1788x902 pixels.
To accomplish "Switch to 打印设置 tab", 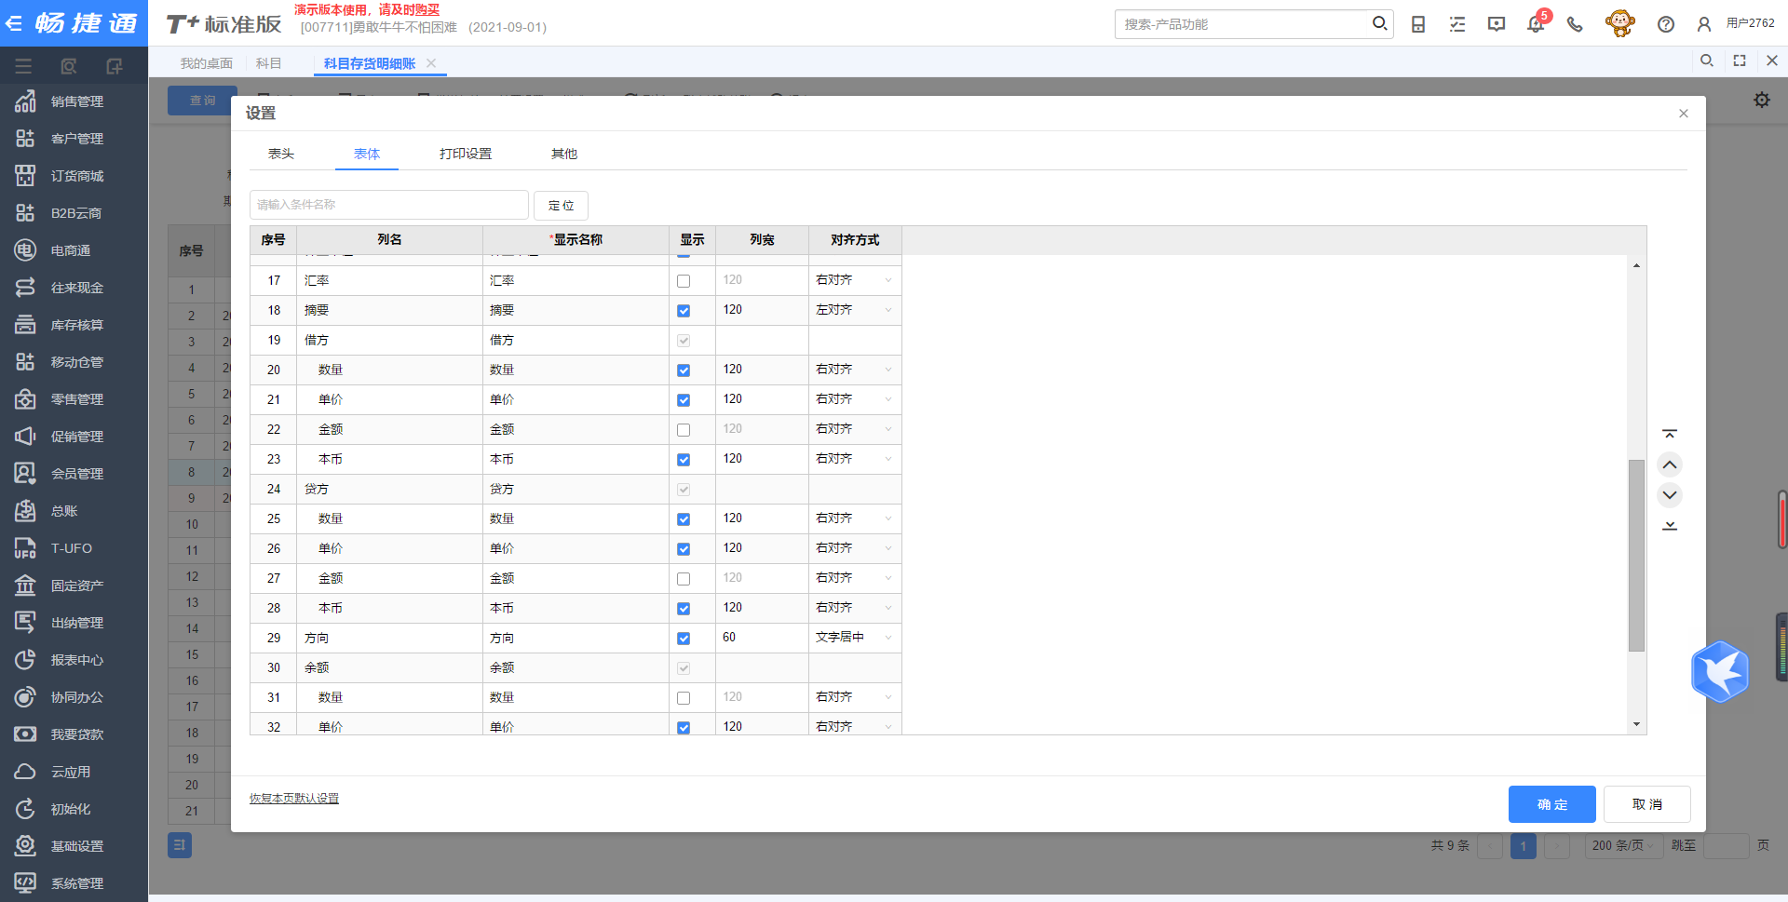I will click(x=466, y=154).
